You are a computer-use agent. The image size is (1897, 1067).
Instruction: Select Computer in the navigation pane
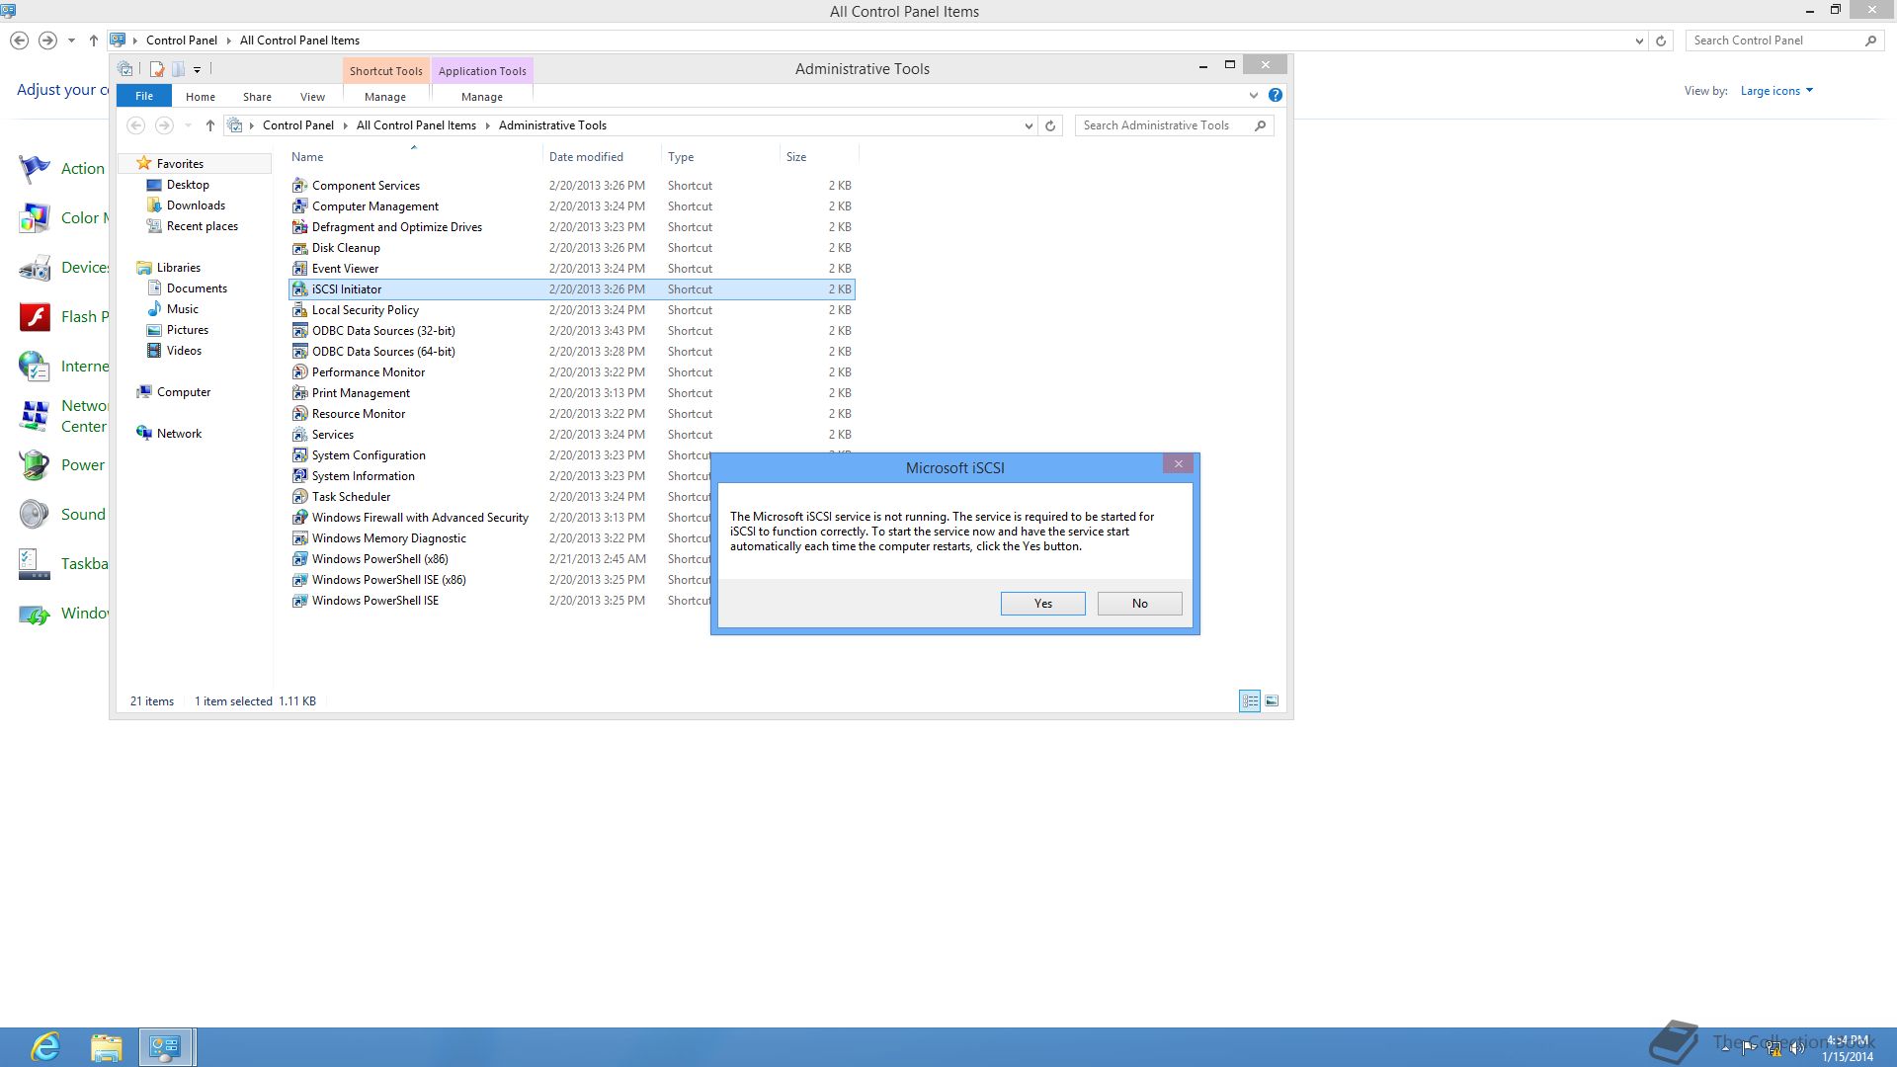(x=183, y=392)
